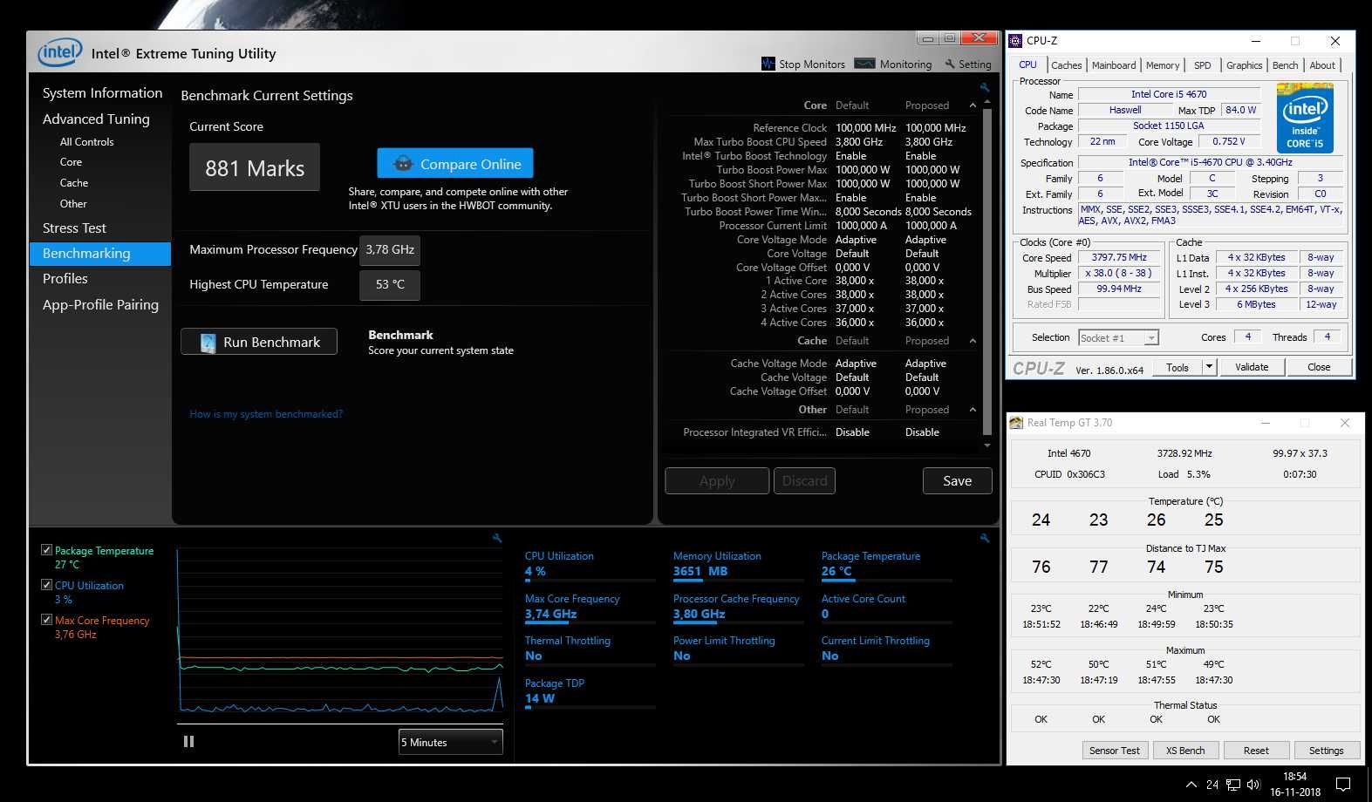
Task: Open Real Temp Settings
Action: [x=1326, y=750]
